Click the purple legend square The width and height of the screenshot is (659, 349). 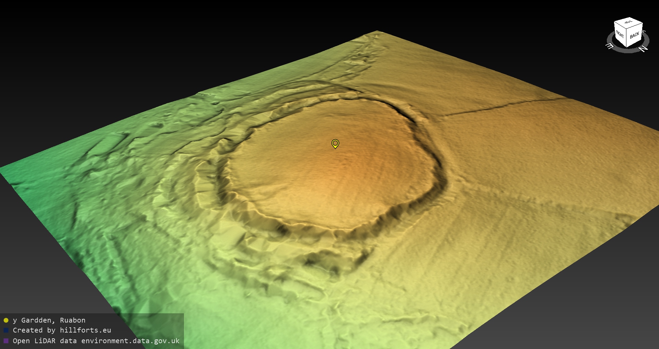click(6, 341)
